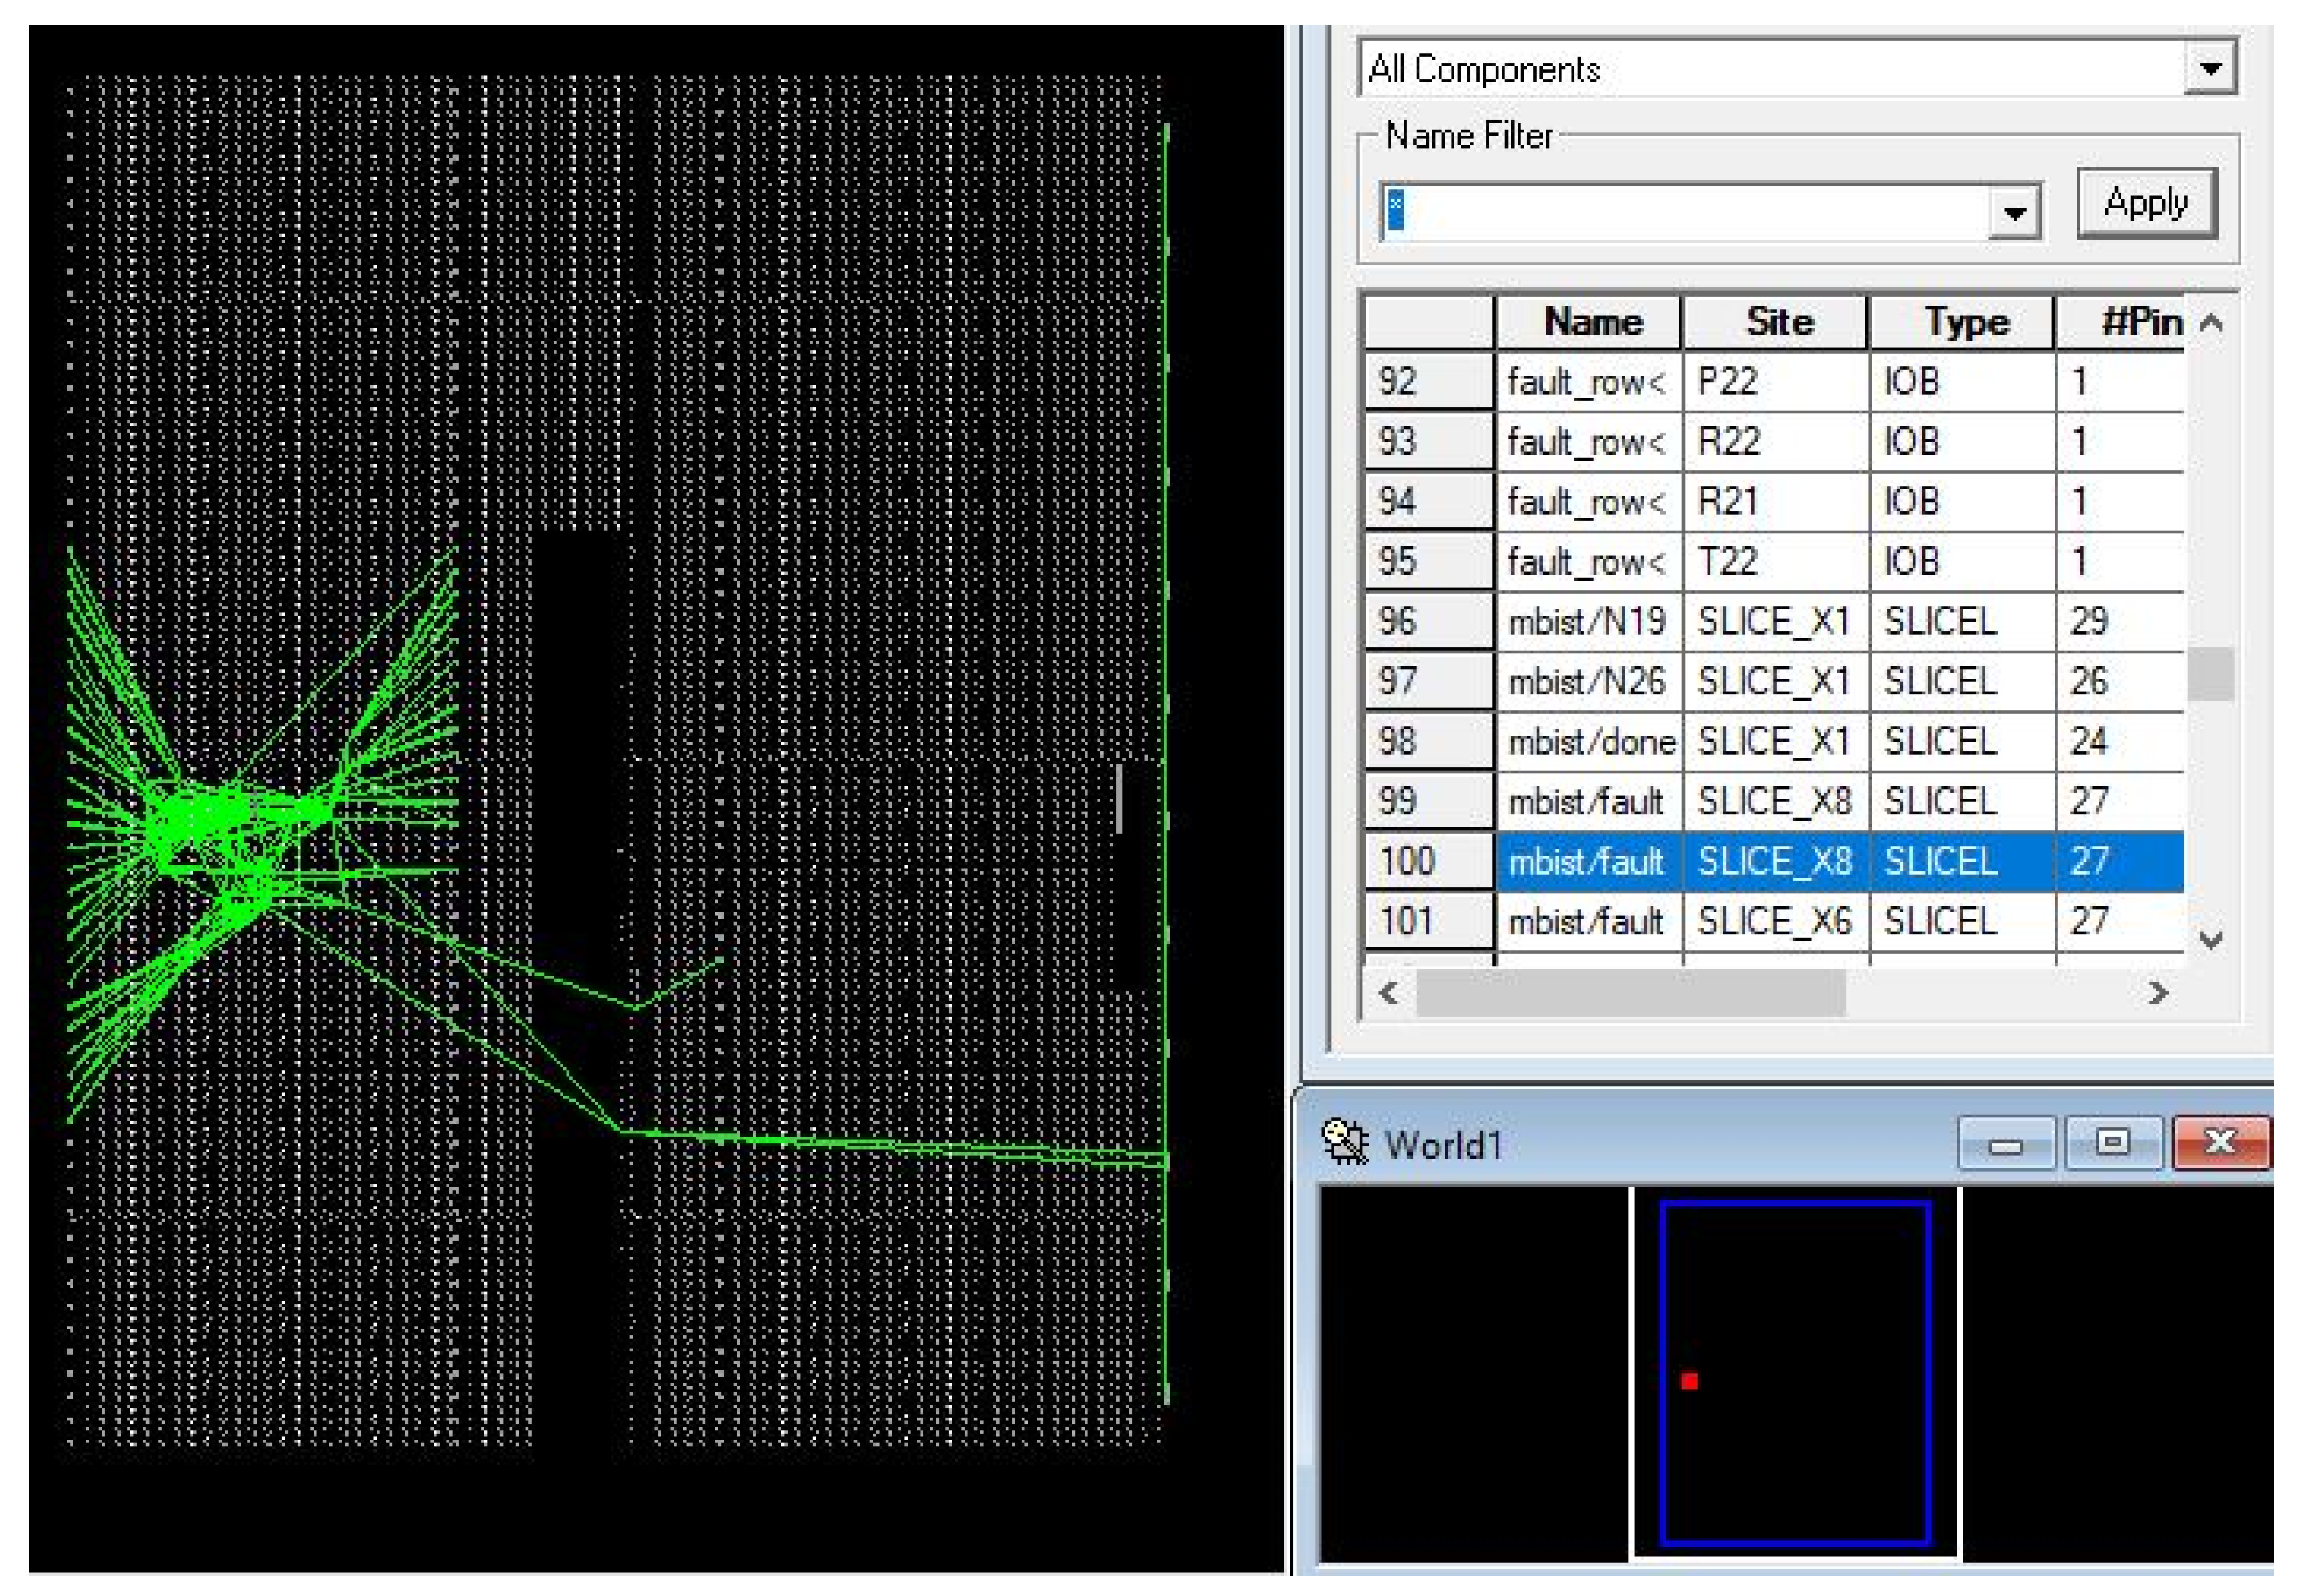The height and width of the screenshot is (1596, 2301).
Task: Close the World1 window
Action: point(2220,1144)
